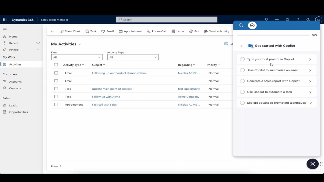Viewport: 324px width, 182px height.
Task: Check the Follow up with Acme row
Action: click(56, 97)
